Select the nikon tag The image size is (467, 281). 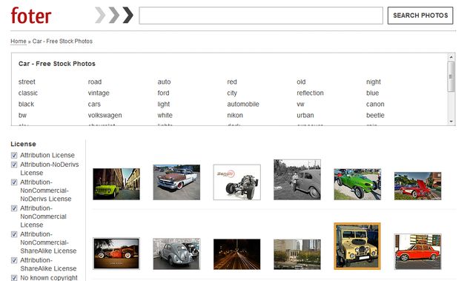pos(235,115)
